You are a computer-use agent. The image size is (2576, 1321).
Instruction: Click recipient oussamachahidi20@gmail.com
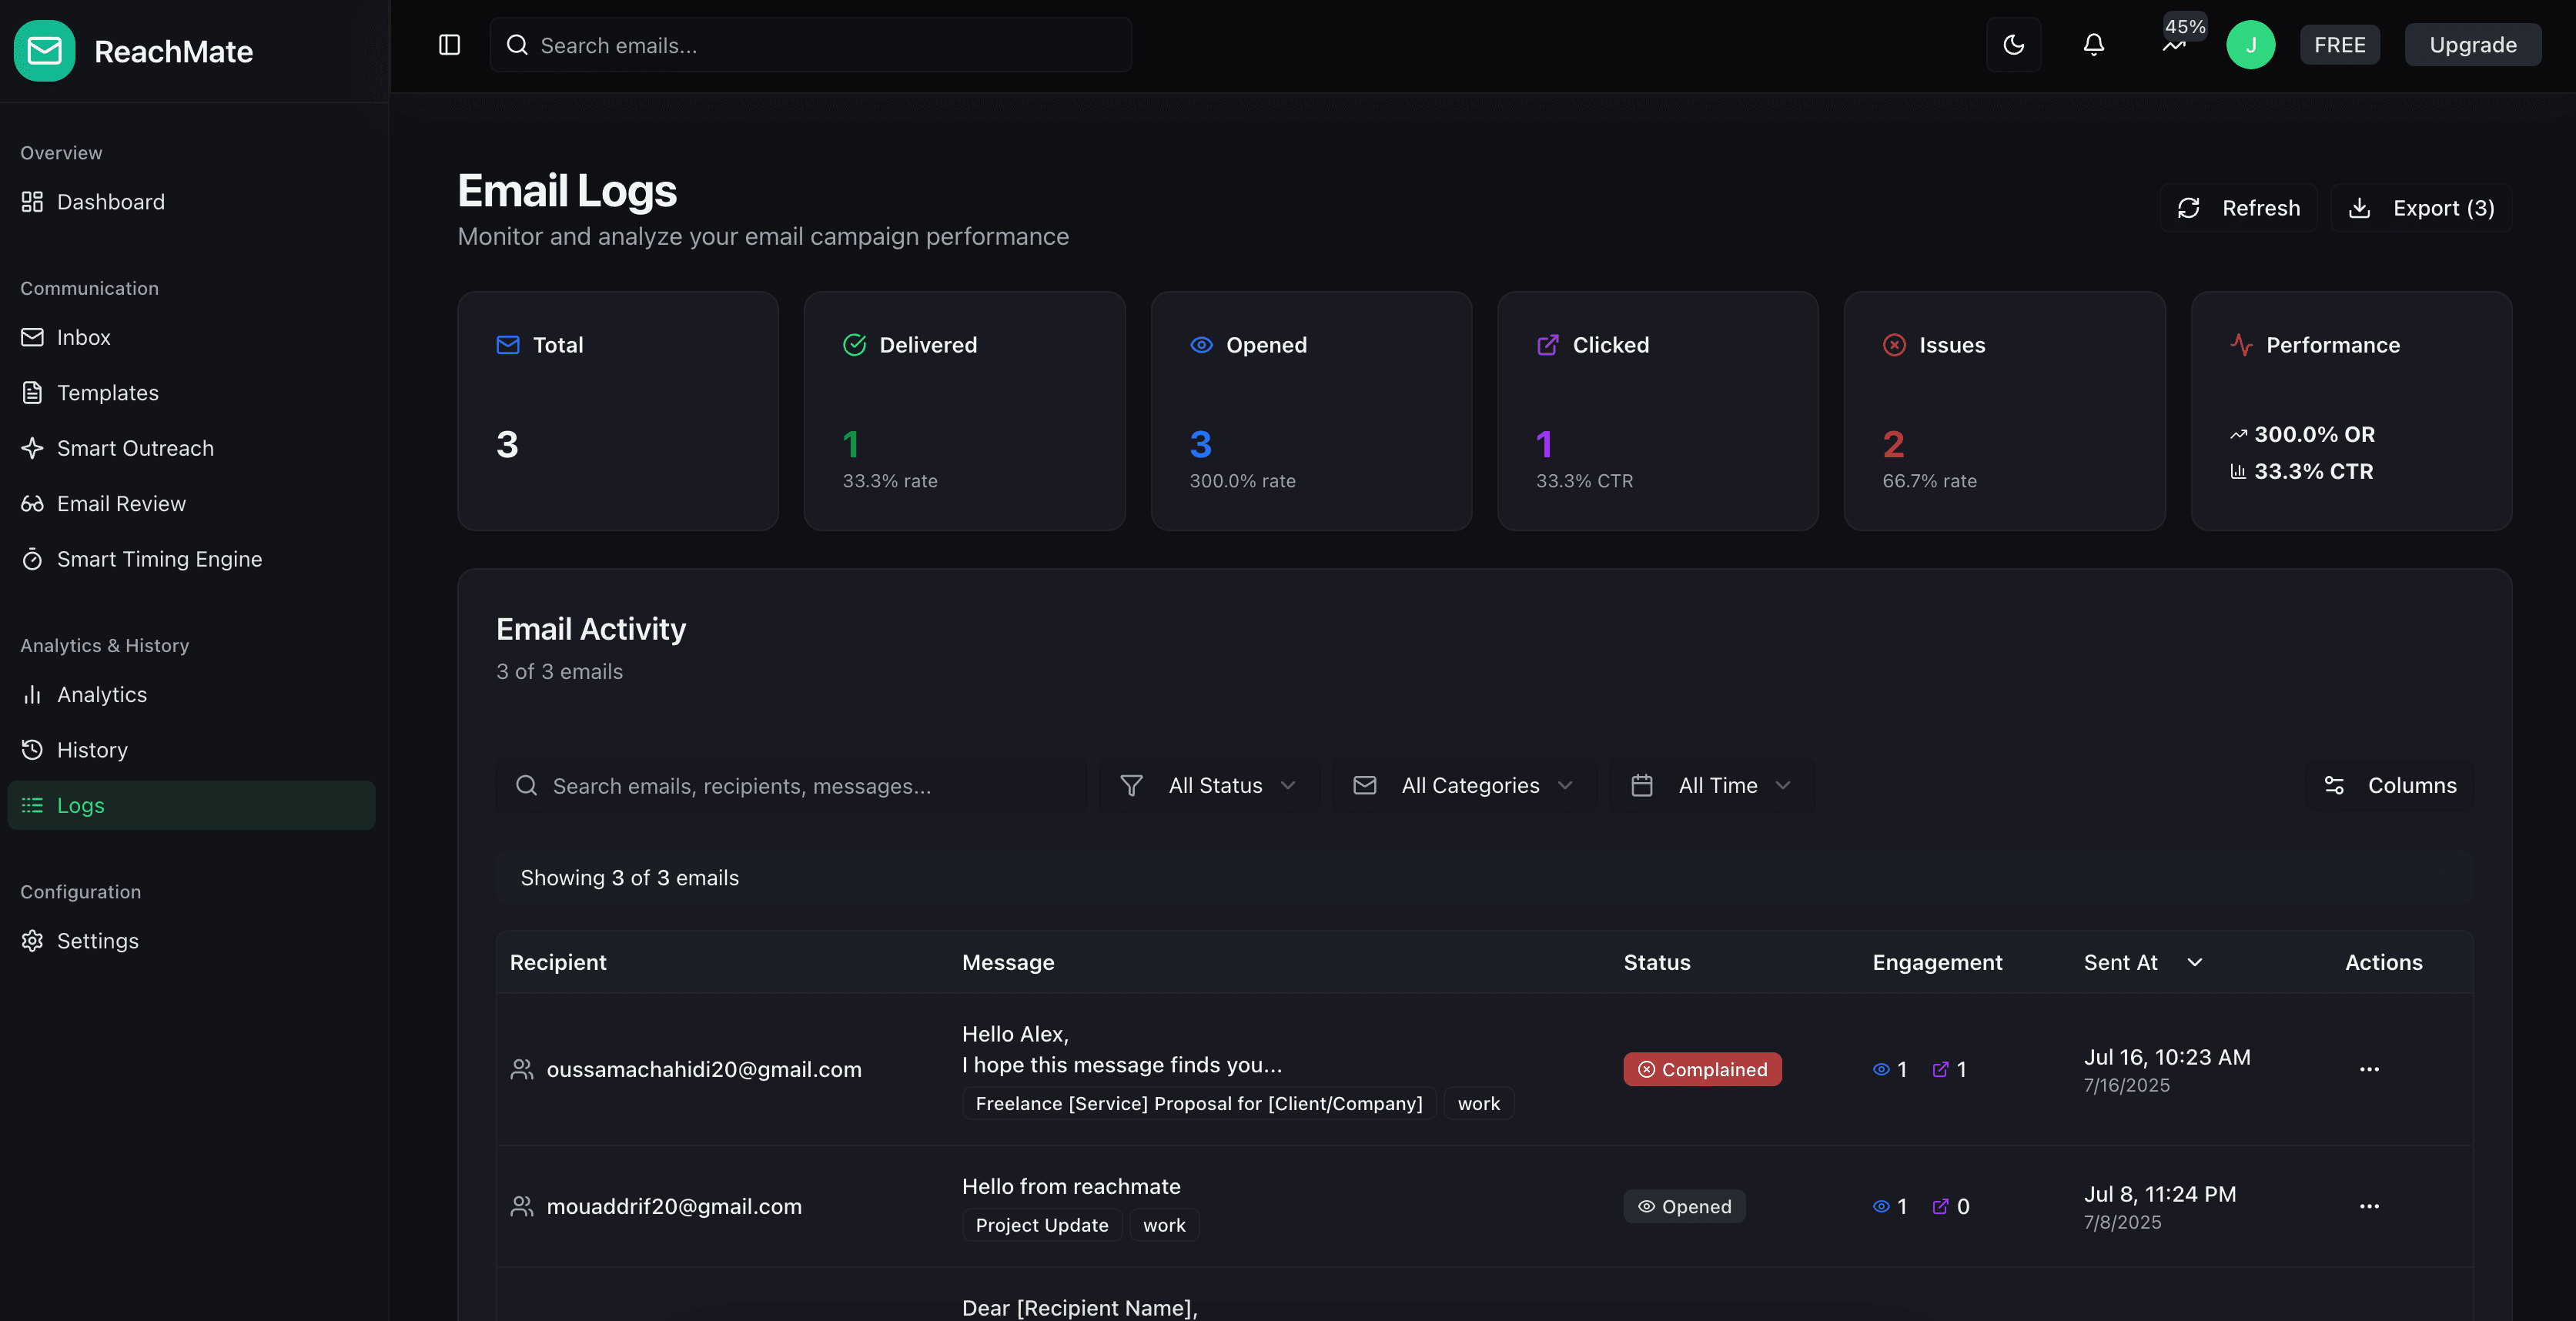click(704, 1069)
